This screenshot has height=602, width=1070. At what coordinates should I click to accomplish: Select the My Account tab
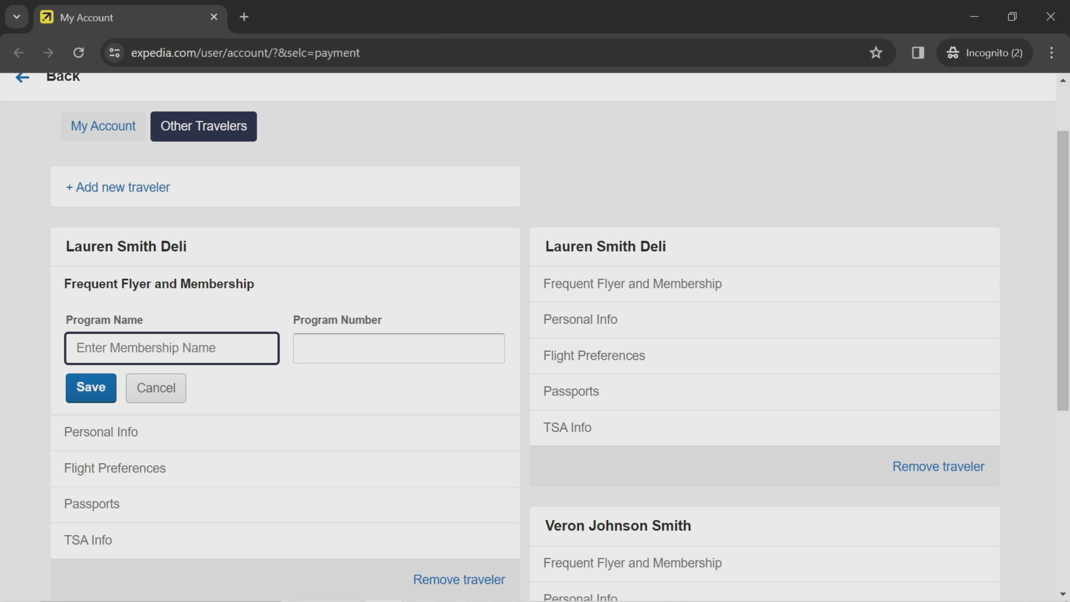click(103, 126)
